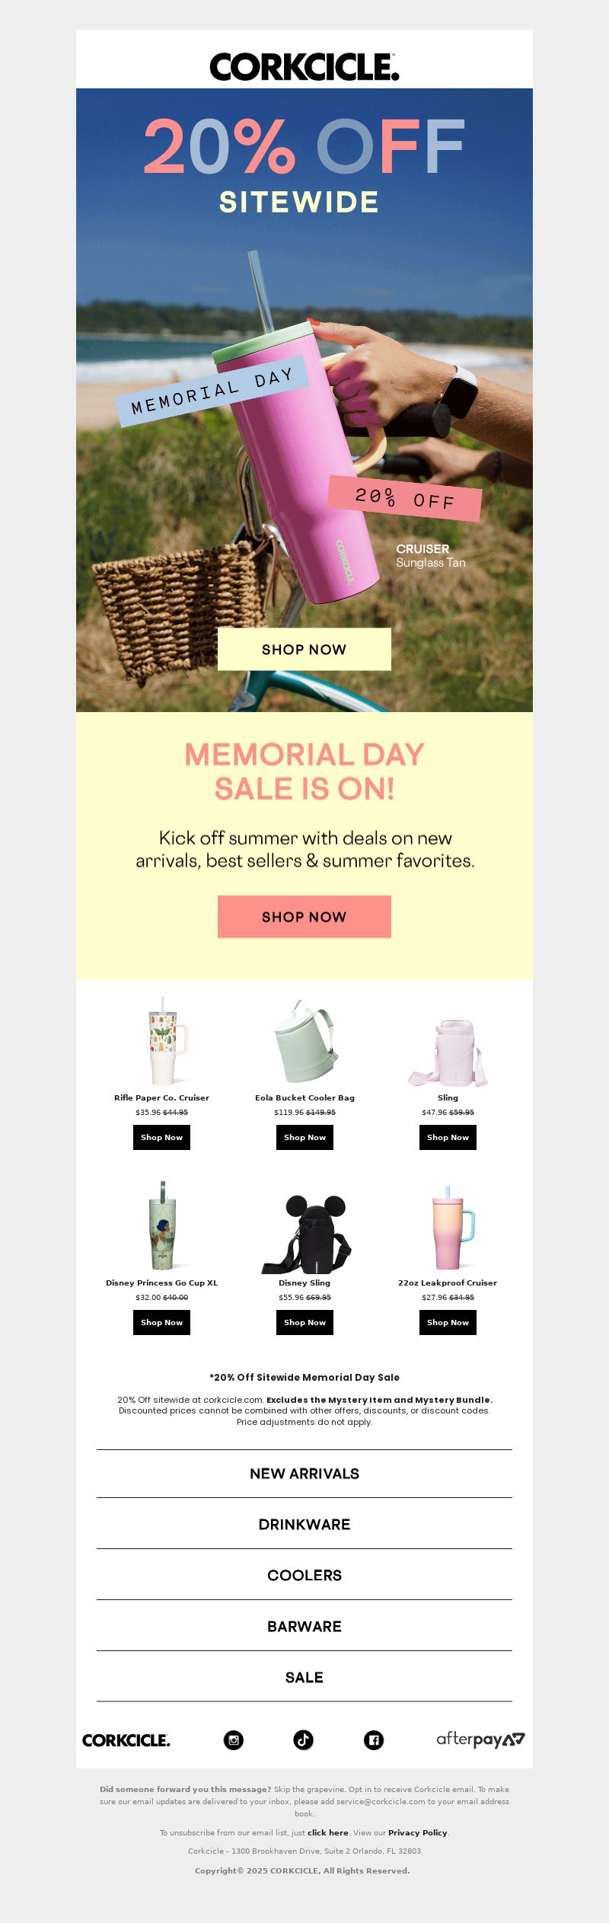Click the Afterpay logo
609x1923 pixels.
click(x=480, y=1739)
